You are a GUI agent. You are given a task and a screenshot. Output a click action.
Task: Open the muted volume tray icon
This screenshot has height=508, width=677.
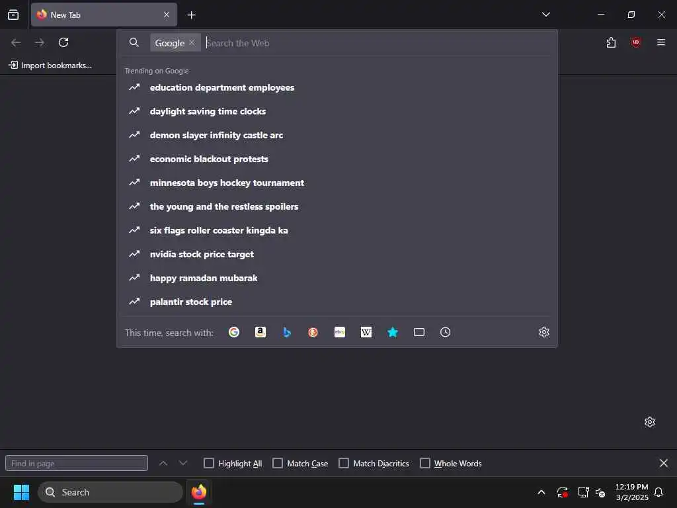point(600,492)
